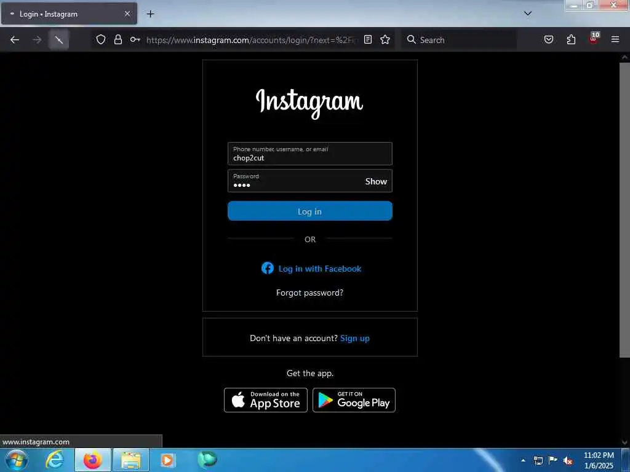The height and width of the screenshot is (472, 630).
Task: Click the browser Search box
Action: [458, 40]
